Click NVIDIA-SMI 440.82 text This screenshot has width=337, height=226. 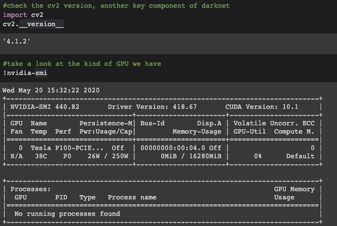pyautogui.click(x=45, y=106)
